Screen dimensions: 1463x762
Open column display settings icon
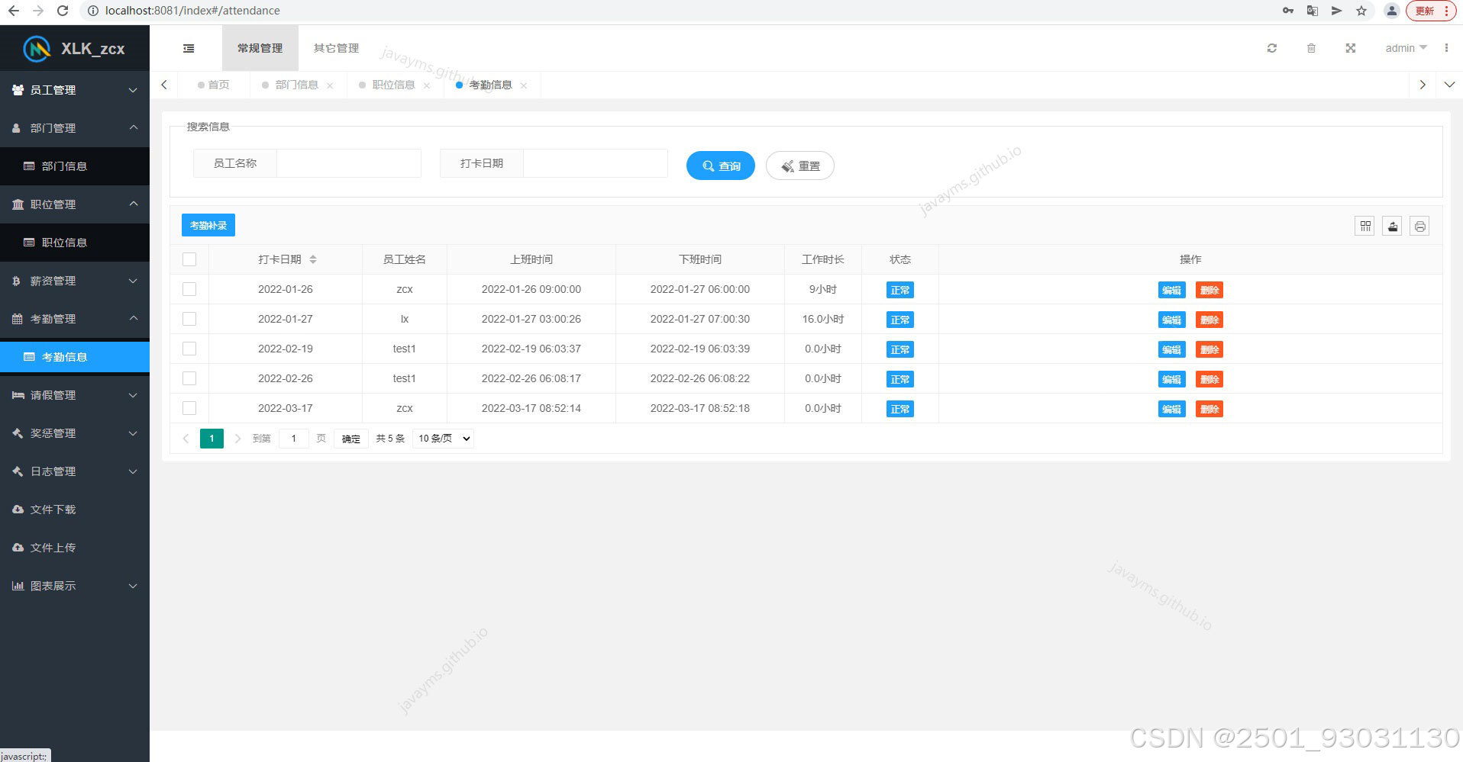1364,225
